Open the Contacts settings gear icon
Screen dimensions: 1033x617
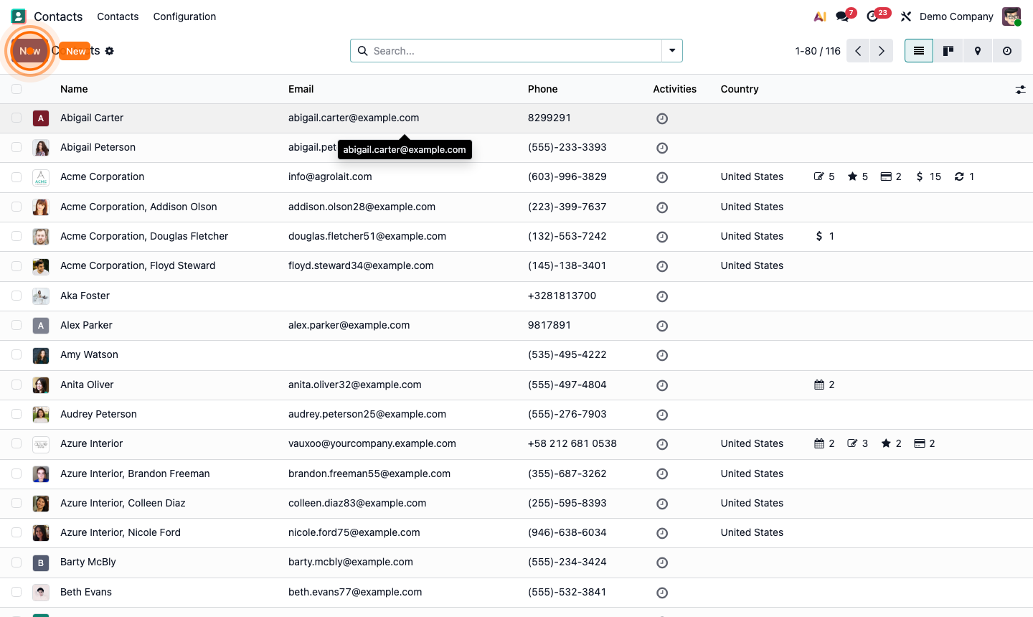(x=110, y=50)
